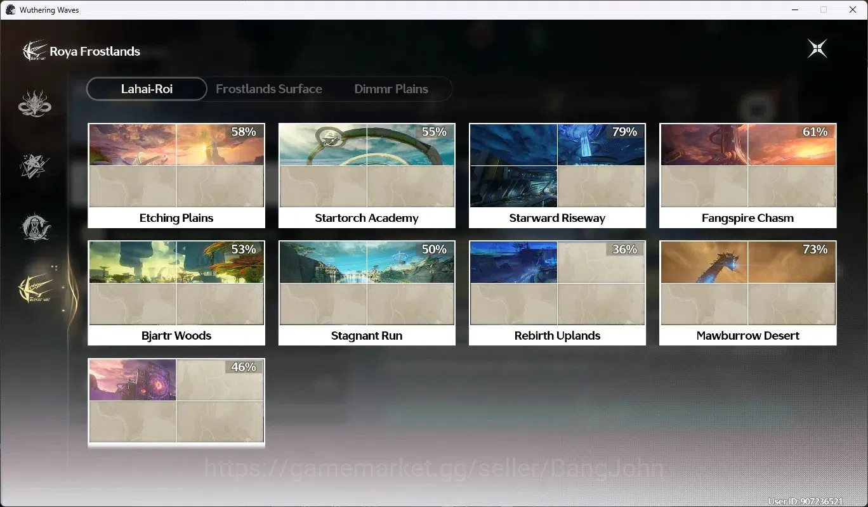
Task: Switch to the Lahai-Roi tab
Action: pos(147,89)
